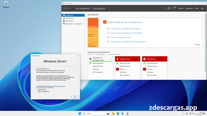Image resolution: width=207 pixels, height=116 pixels.
Task: Click green status icon in Bestands- en opslagservices tile
Action: pyautogui.click(x=90, y=63)
